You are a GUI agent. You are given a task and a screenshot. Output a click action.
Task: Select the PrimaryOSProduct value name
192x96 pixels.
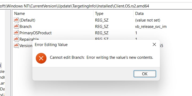point(36,33)
